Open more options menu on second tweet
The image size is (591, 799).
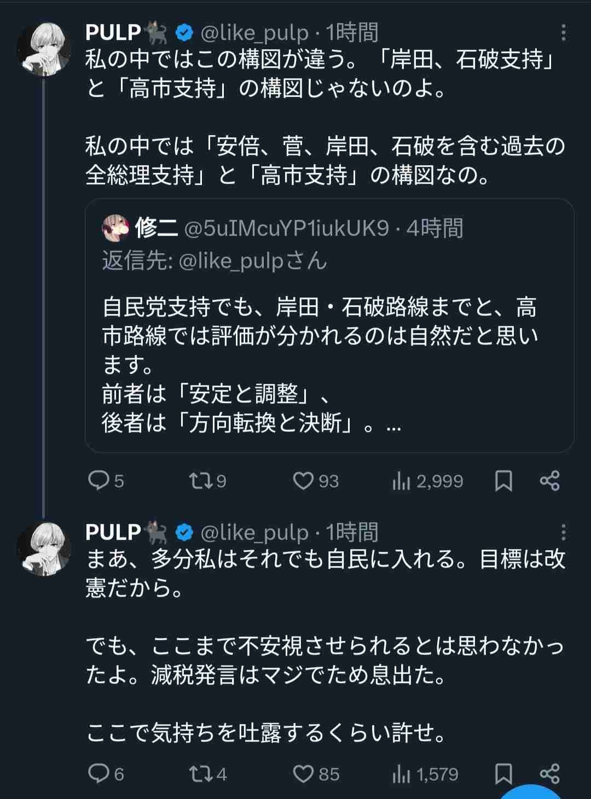point(563,532)
